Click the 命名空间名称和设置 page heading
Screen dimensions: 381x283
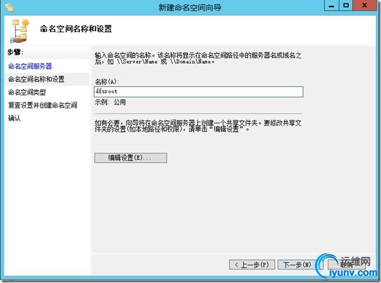coord(76,29)
